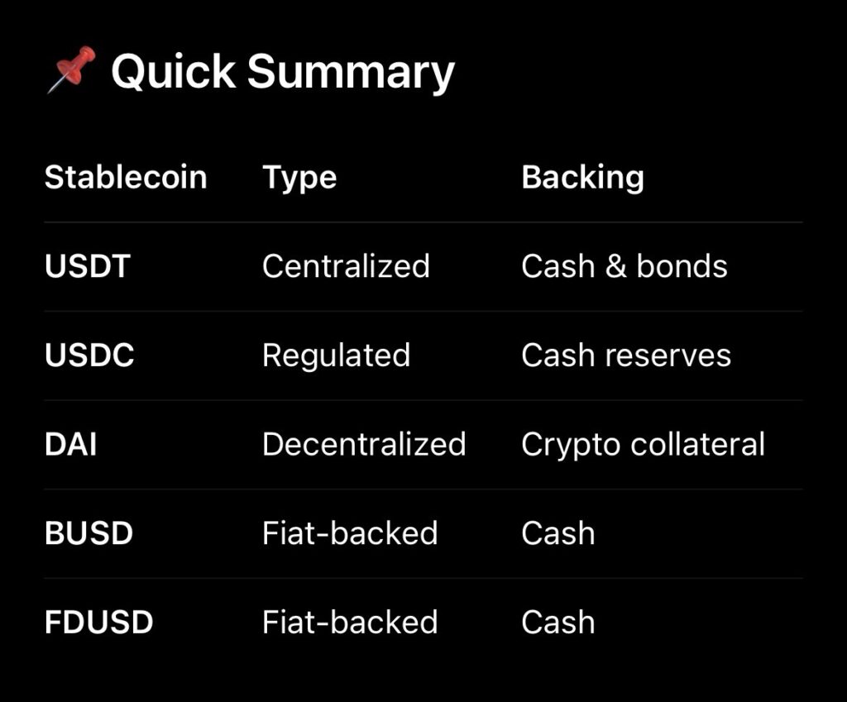The height and width of the screenshot is (702, 847).
Task: Click the red pushpin icon
Action: (70, 69)
